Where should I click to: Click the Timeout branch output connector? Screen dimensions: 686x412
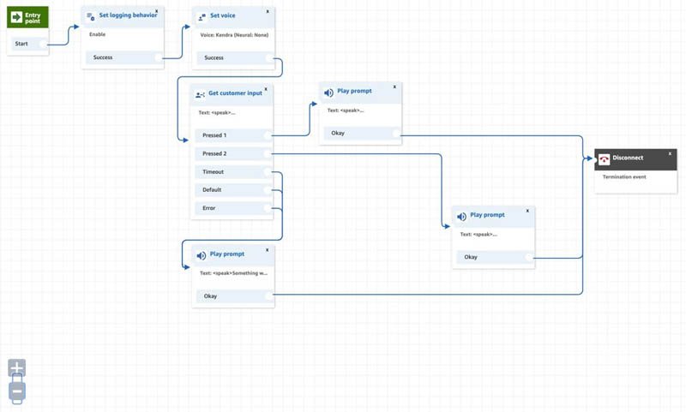pos(268,172)
